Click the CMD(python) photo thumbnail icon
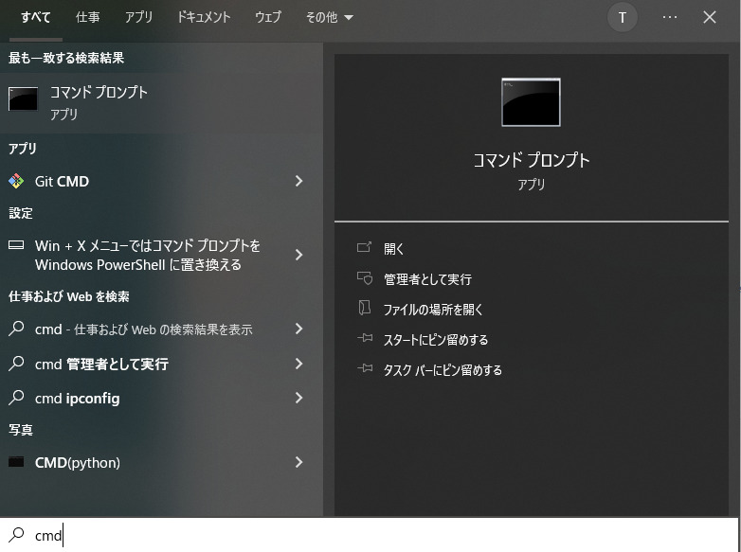The width and height of the screenshot is (741, 552). (16, 462)
